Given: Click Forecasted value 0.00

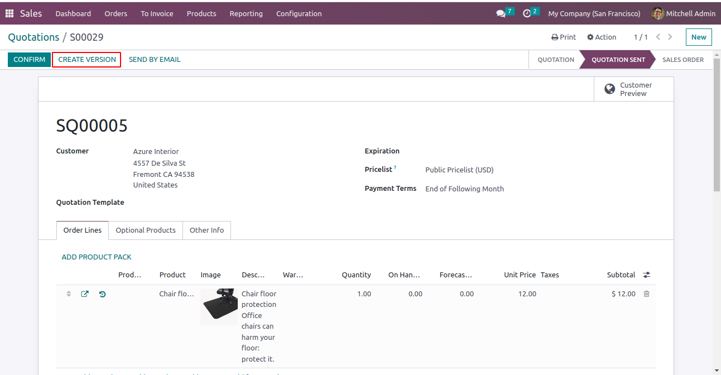Looking at the screenshot, I should (467, 294).
